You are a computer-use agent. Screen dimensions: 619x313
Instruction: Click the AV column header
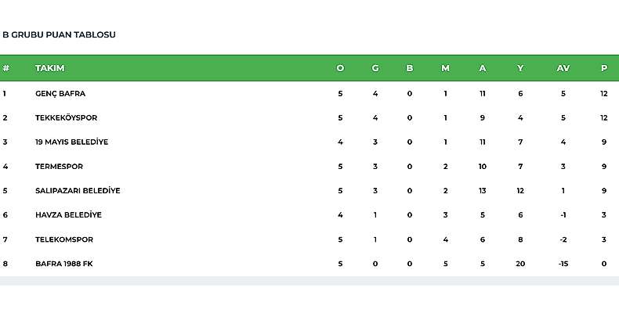pos(563,68)
